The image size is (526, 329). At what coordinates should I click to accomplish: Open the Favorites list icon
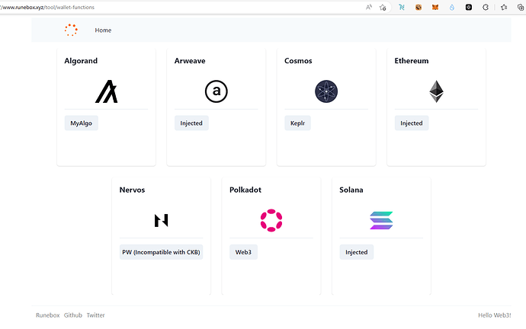point(504,7)
